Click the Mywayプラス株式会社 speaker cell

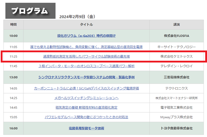[176, 117]
